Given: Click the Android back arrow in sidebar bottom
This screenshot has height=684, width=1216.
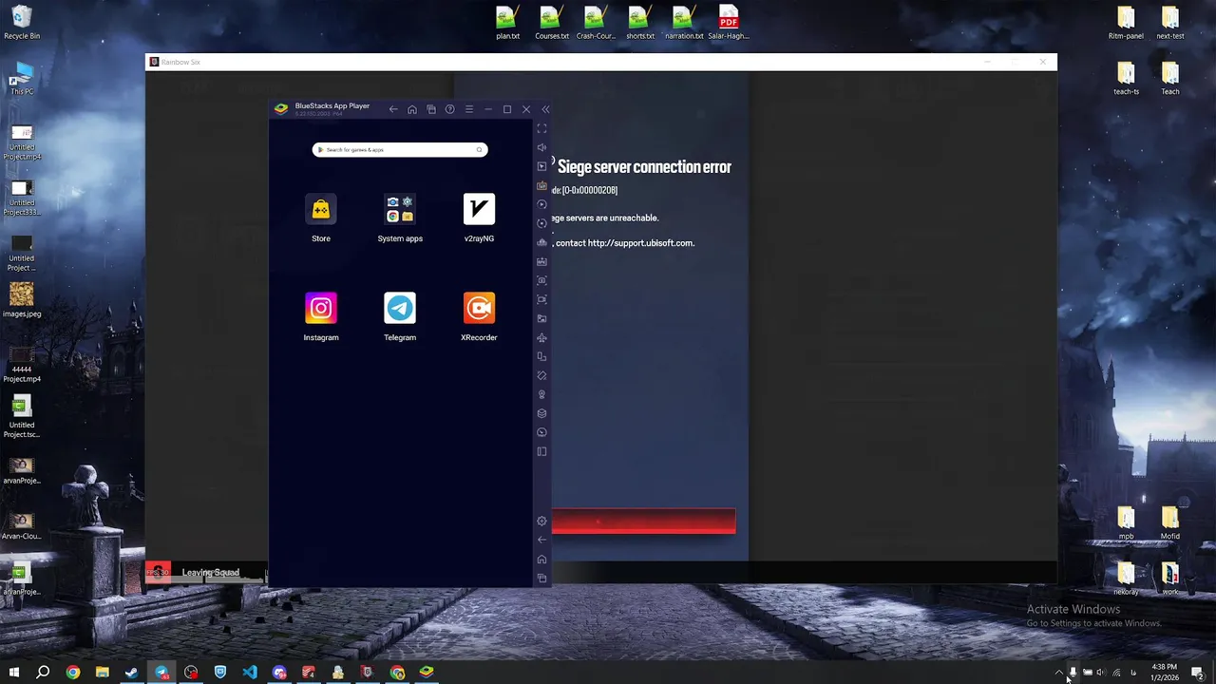Looking at the screenshot, I should pos(542,540).
